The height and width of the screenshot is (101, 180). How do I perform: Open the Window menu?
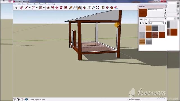48,4
